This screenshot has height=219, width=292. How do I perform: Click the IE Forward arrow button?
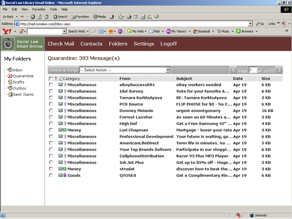(x=22, y=17)
